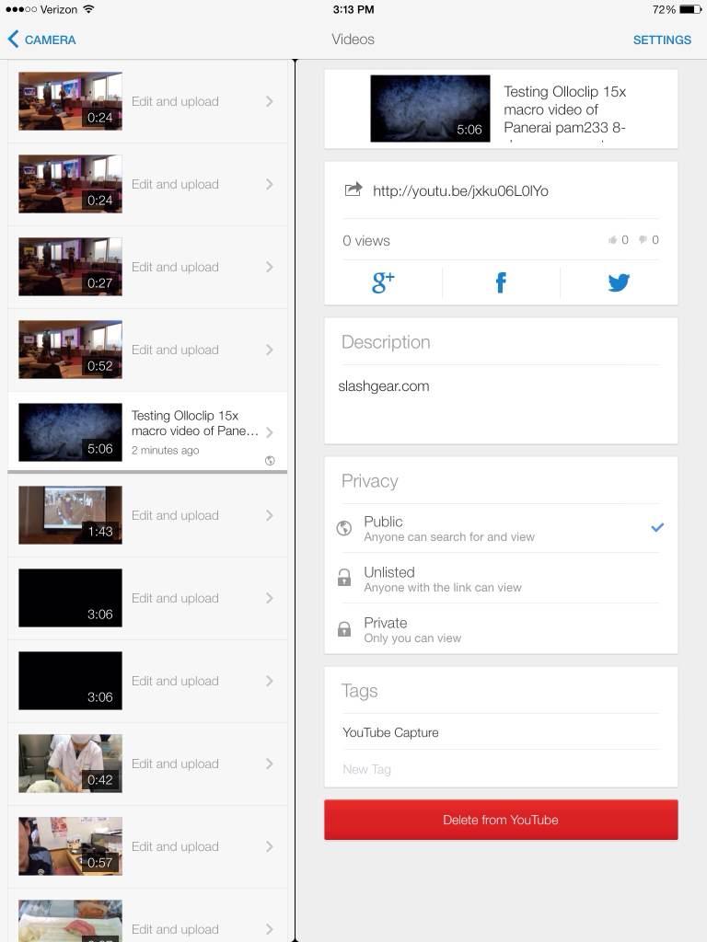The width and height of the screenshot is (707, 942).
Task: Tap globe icon on Olloclip video row
Action: [x=270, y=460]
